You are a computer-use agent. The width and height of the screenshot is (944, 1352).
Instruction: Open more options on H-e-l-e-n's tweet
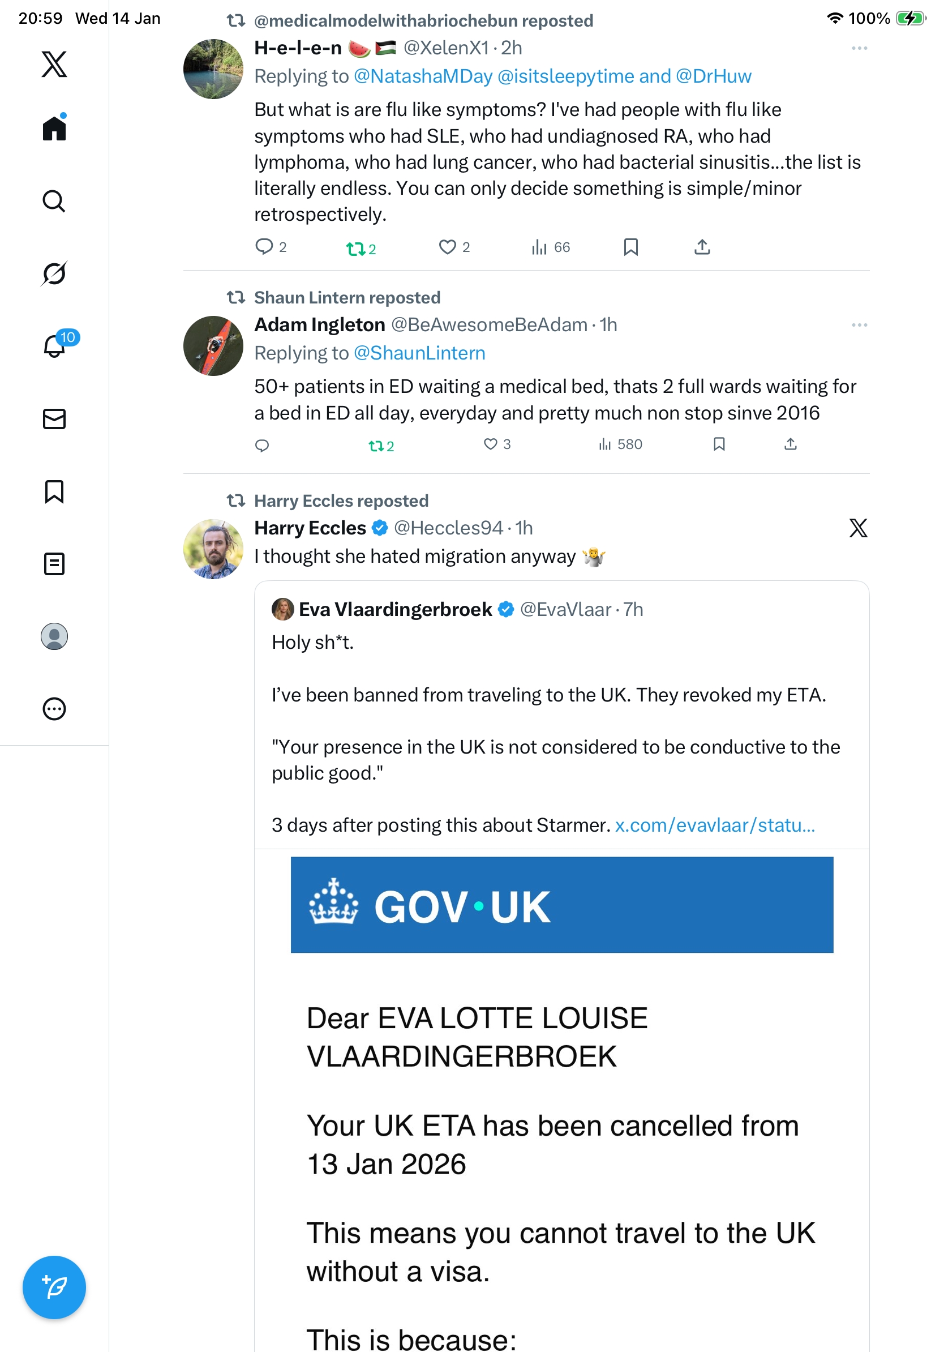click(859, 48)
